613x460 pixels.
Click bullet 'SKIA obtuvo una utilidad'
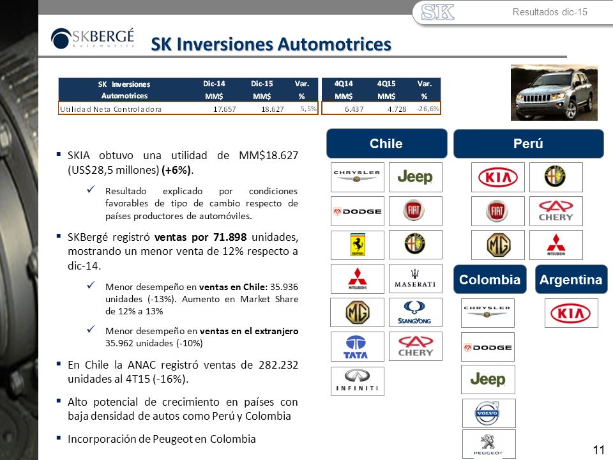pyautogui.click(x=183, y=163)
